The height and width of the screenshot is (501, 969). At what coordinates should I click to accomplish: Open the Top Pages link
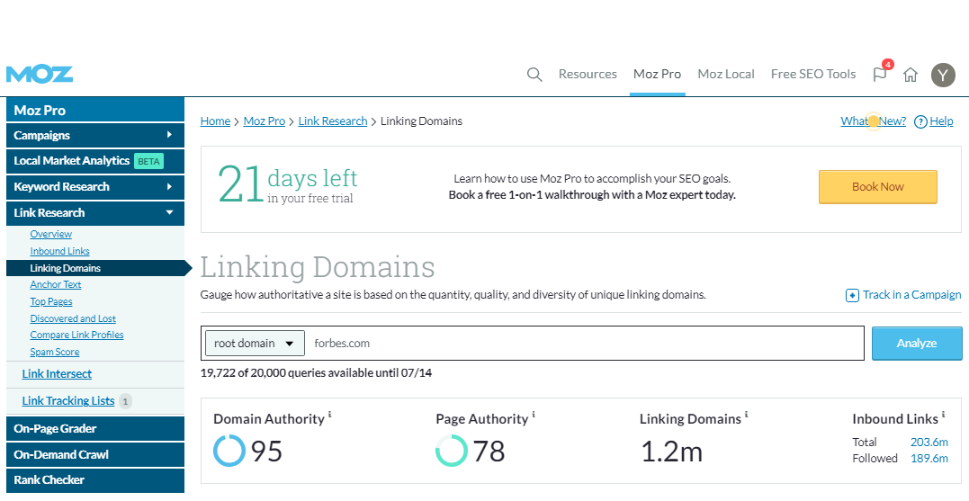pos(51,301)
